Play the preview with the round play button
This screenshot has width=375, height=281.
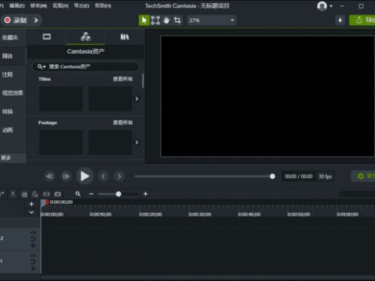(x=85, y=176)
